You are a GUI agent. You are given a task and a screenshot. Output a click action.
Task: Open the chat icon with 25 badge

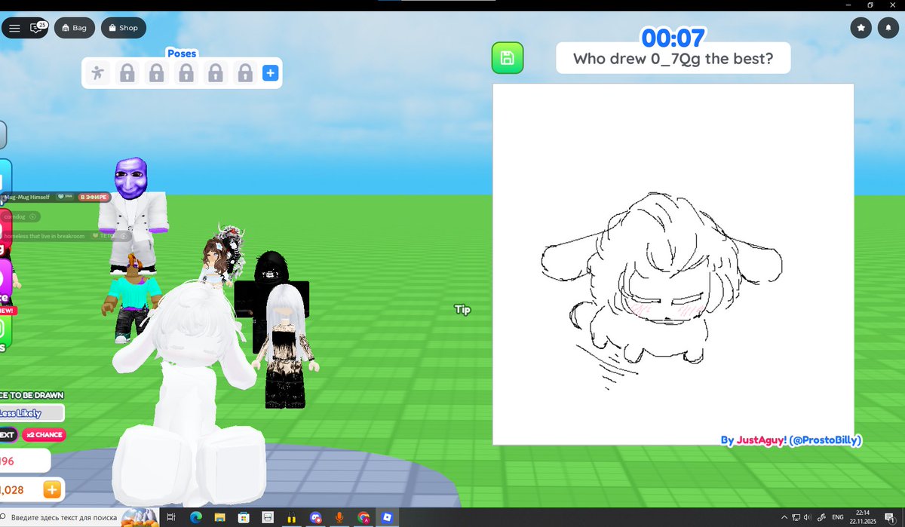coord(36,28)
